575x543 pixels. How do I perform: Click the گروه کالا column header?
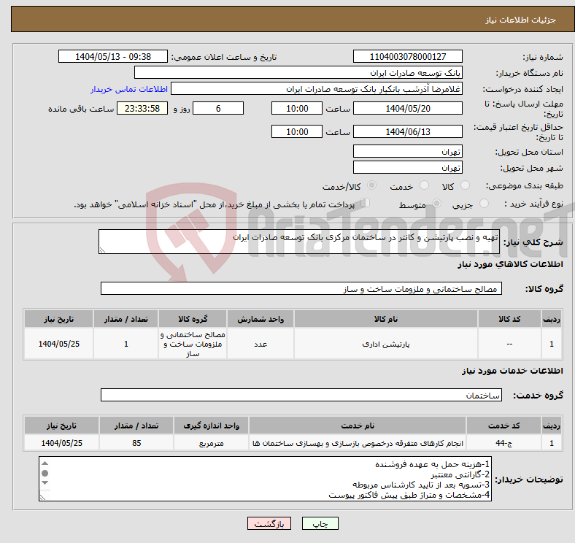click(193, 319)
